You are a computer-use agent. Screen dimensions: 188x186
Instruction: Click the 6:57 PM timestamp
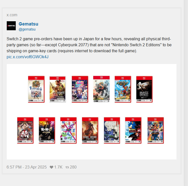26,167
